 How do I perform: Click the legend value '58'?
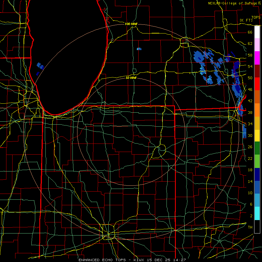250,55
